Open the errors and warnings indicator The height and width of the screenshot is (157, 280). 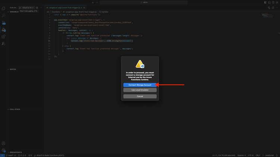point(22,156)
